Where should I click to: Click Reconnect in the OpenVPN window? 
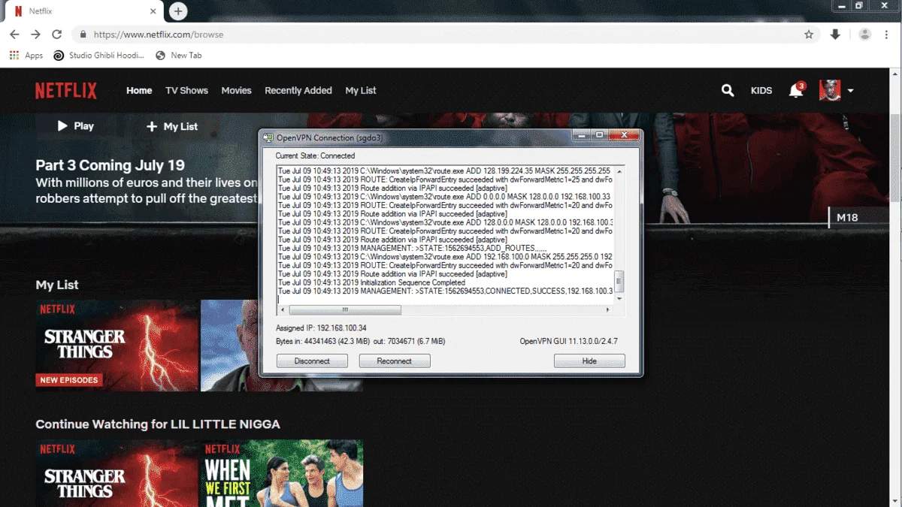point(395,361)
